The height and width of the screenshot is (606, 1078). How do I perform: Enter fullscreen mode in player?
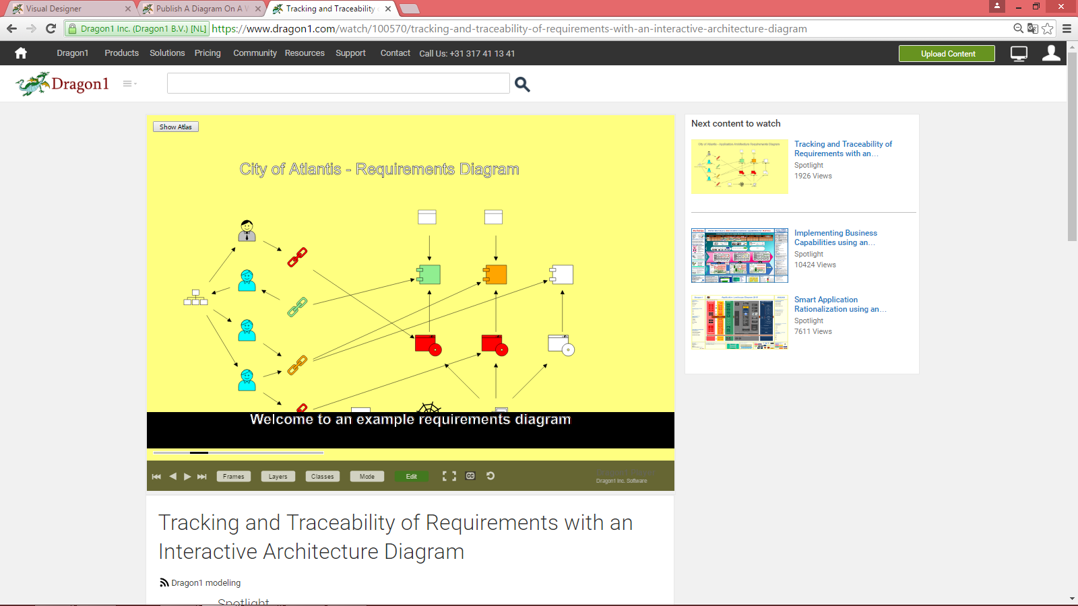click(449, 476)
